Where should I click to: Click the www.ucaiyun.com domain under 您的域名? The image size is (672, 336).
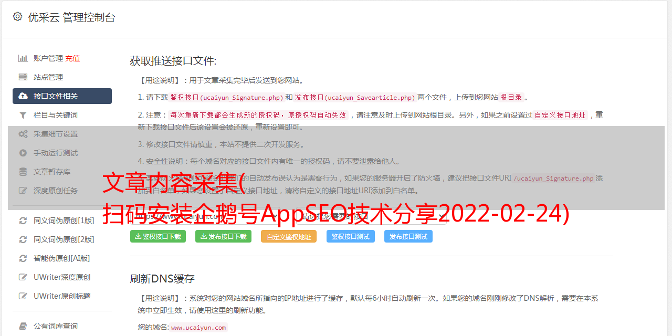[198, 328]
